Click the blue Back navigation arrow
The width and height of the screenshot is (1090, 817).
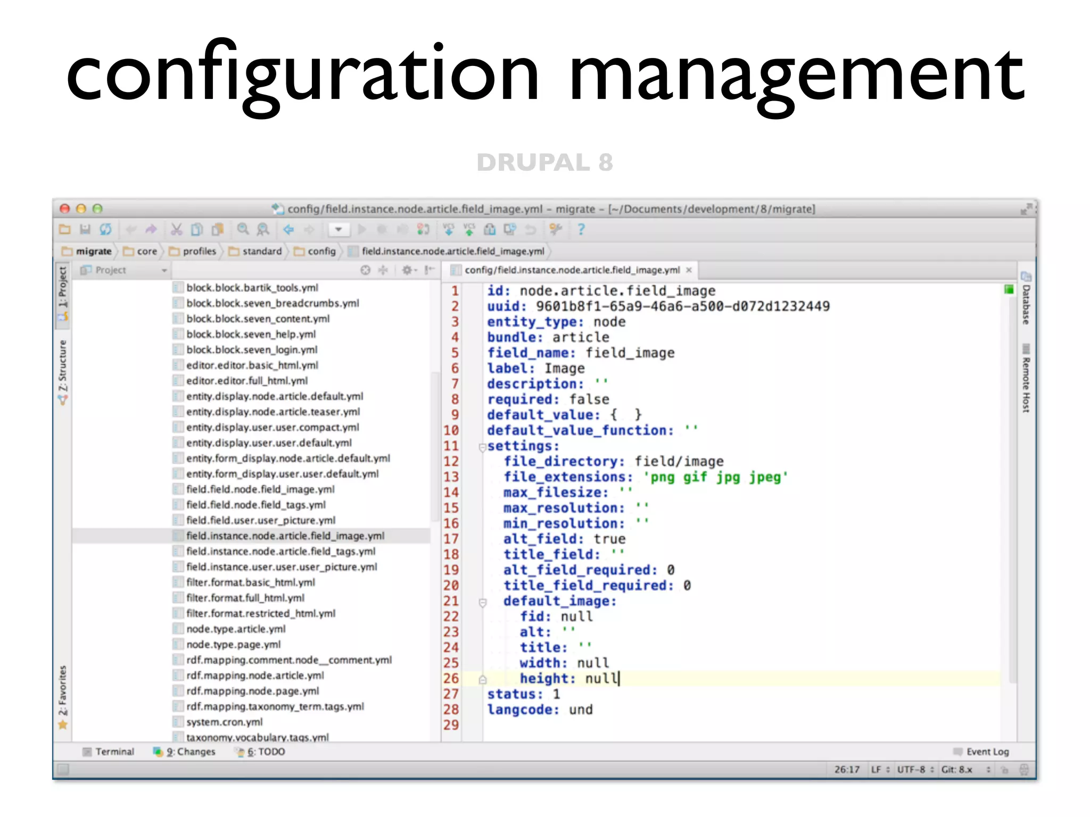[x=288, y=229]
